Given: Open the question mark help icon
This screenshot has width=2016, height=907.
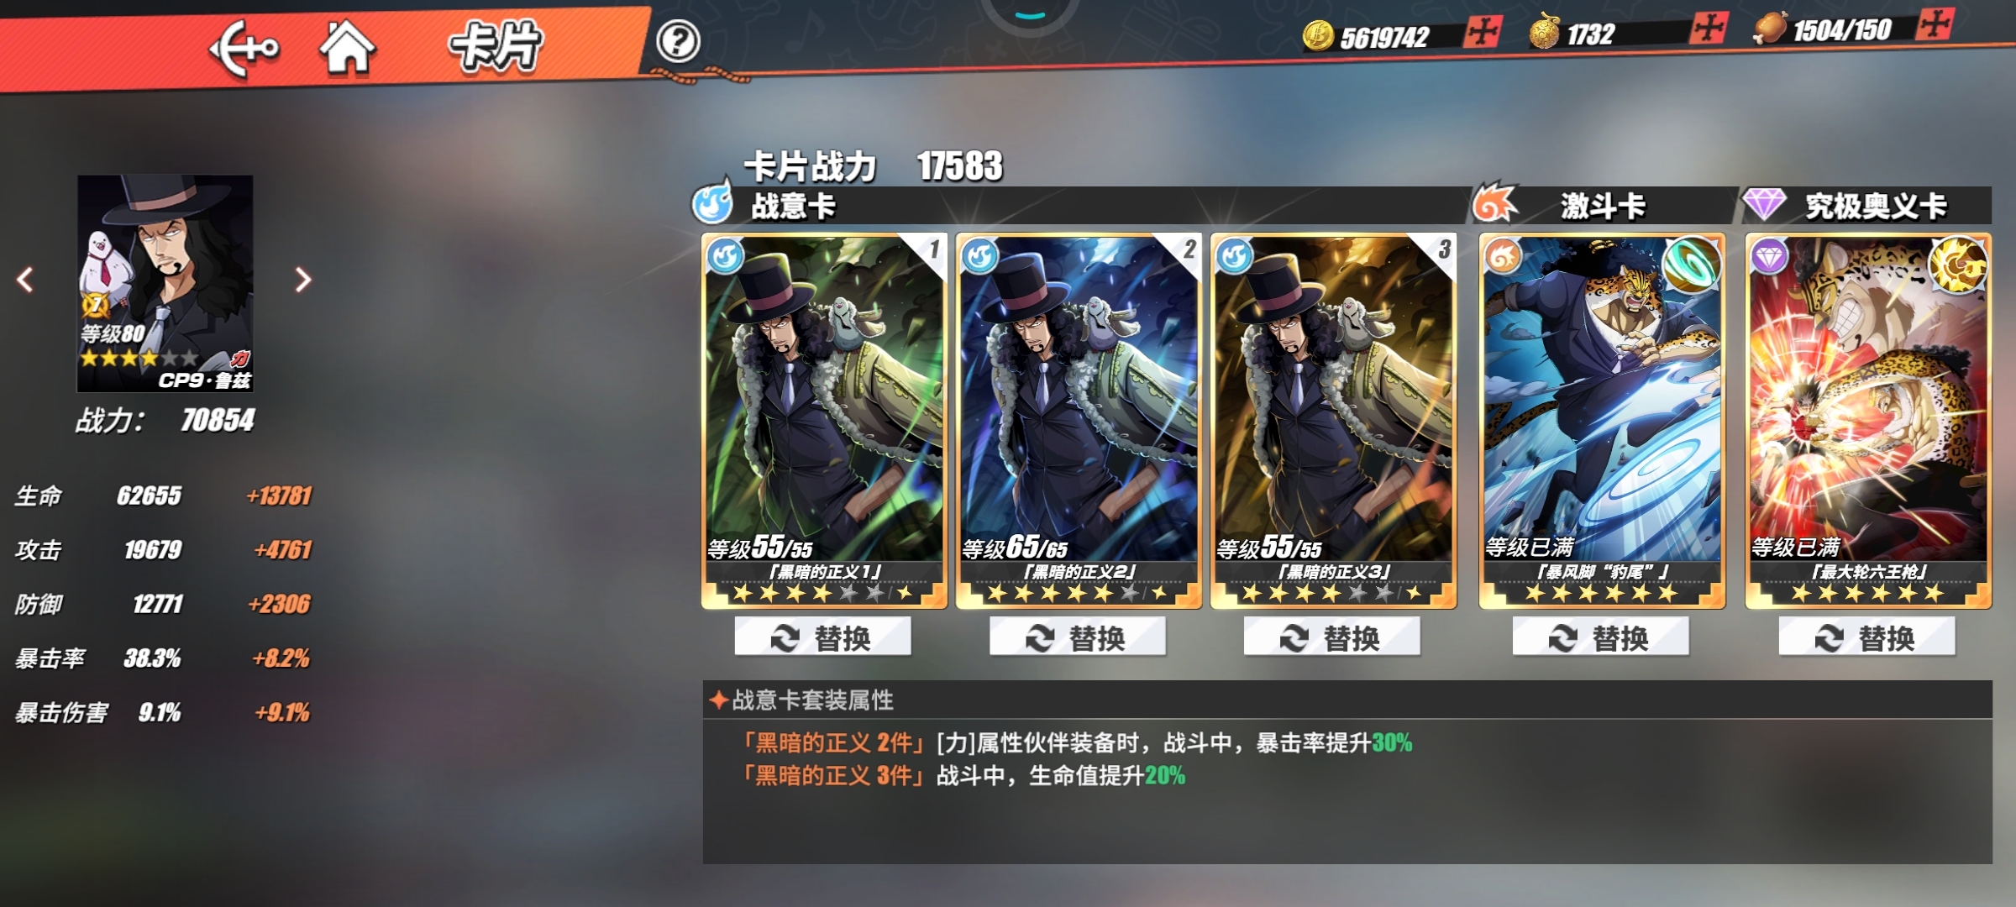Looking at the screenshot, I should (678, 41).
